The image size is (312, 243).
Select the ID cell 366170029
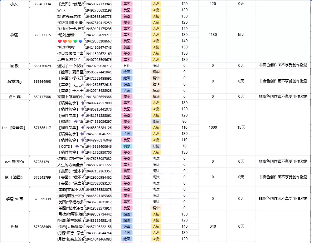tap(42, 66)
